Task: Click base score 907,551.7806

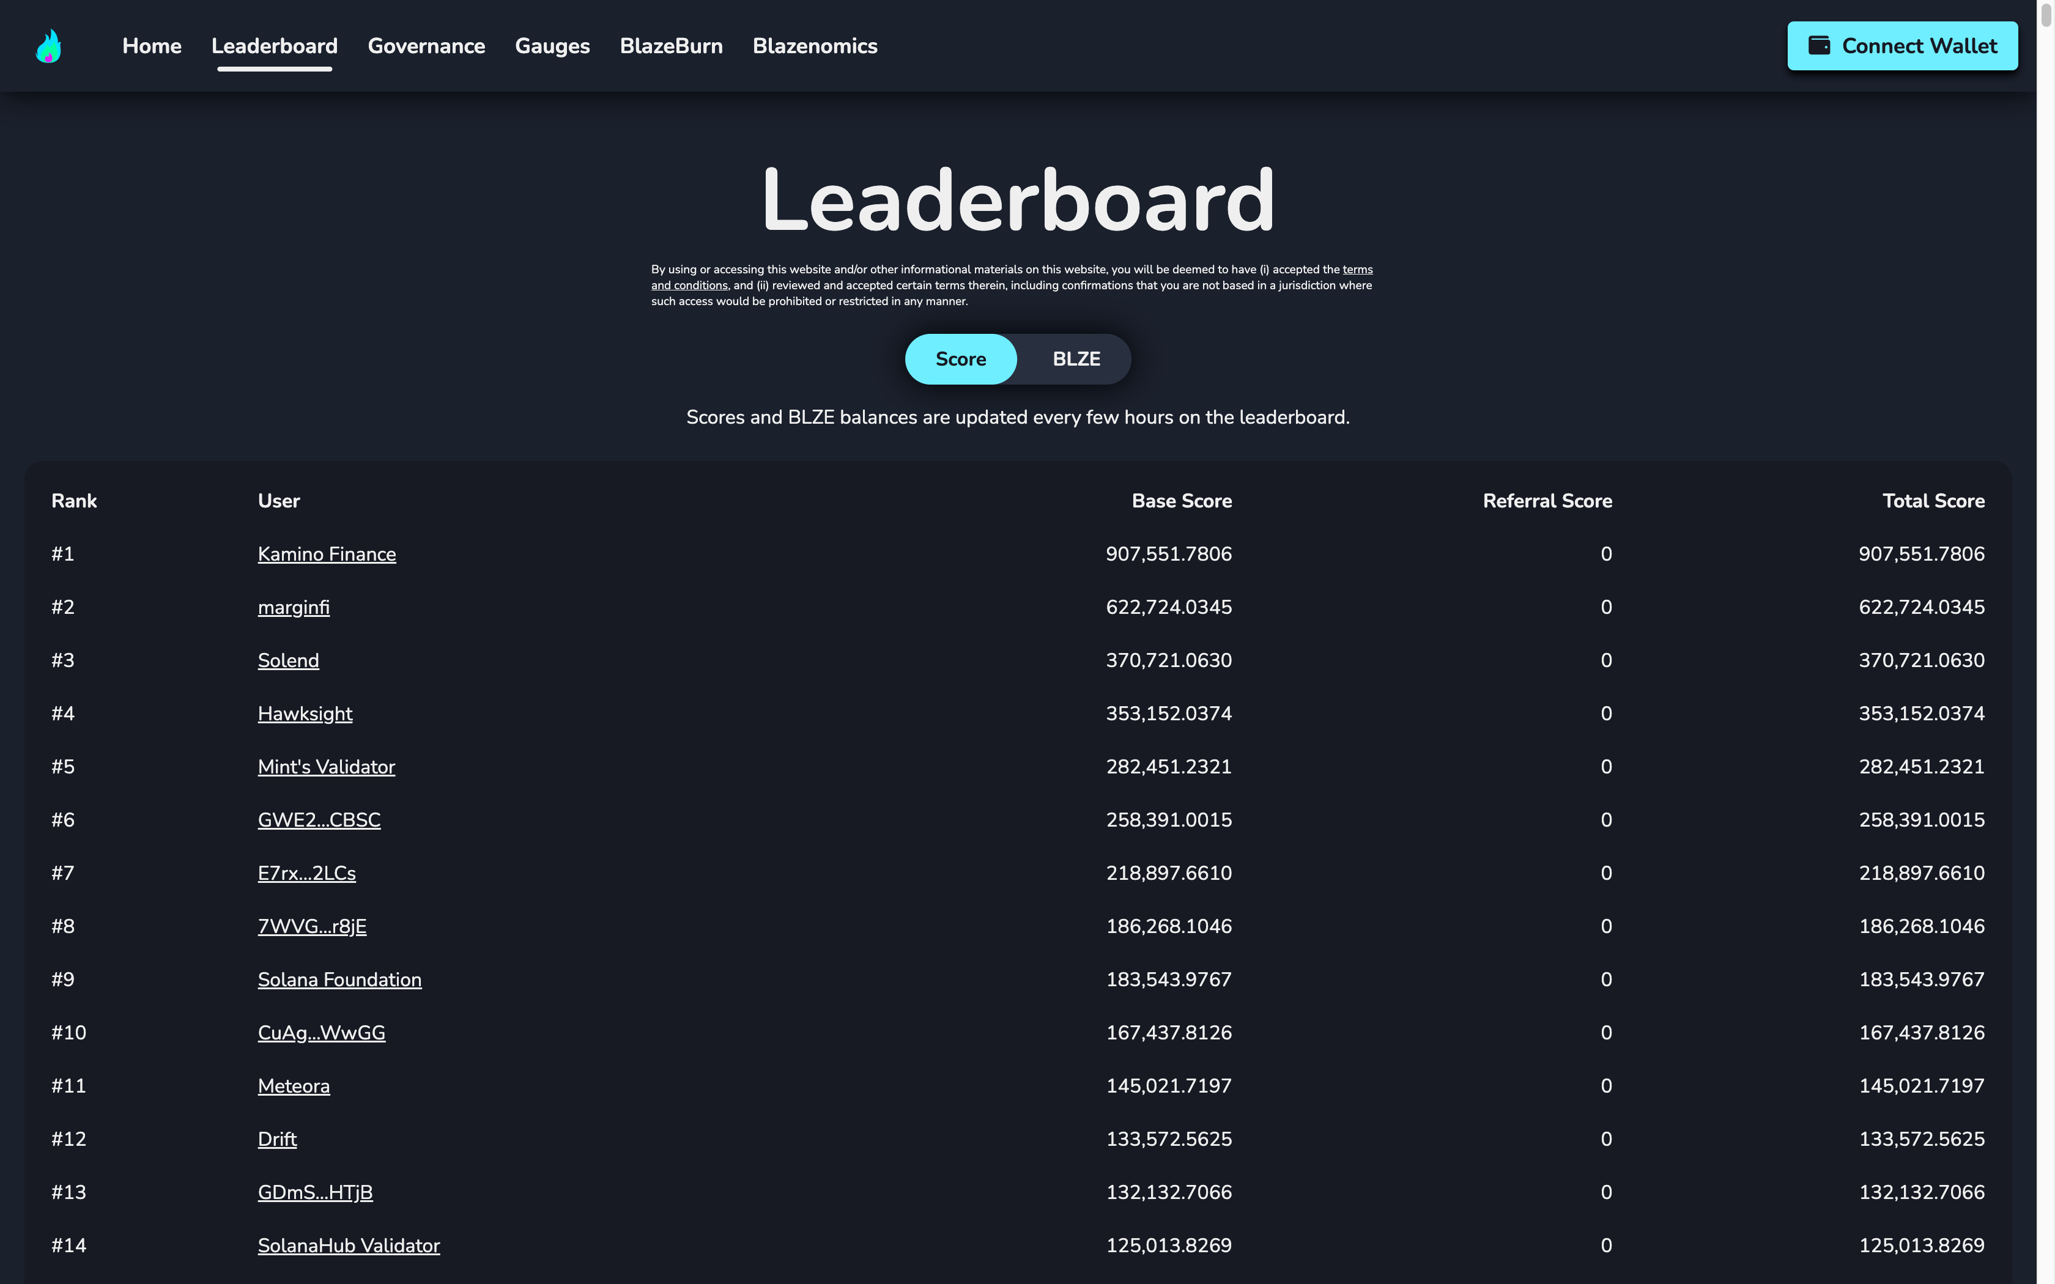Action: [1168, 554]
